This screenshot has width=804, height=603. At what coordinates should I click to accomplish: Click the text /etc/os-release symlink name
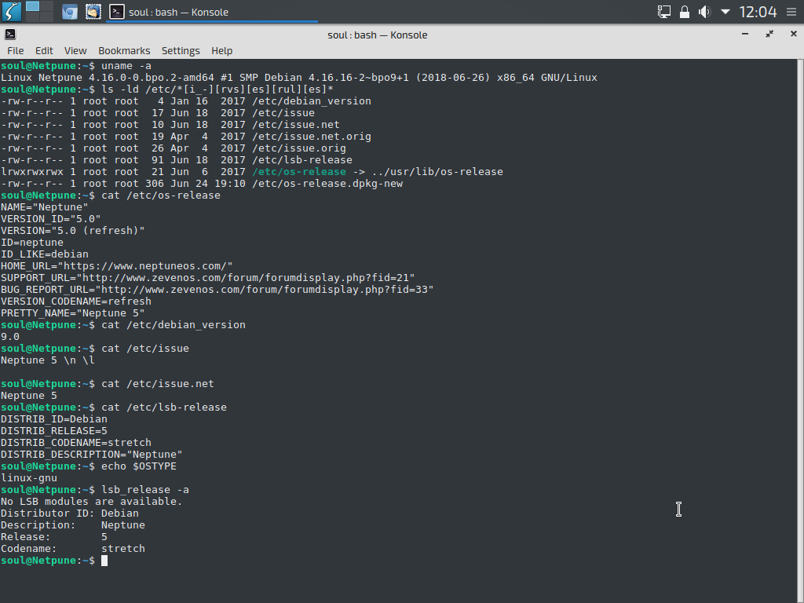pyautogui.click(x=299, y=172)
